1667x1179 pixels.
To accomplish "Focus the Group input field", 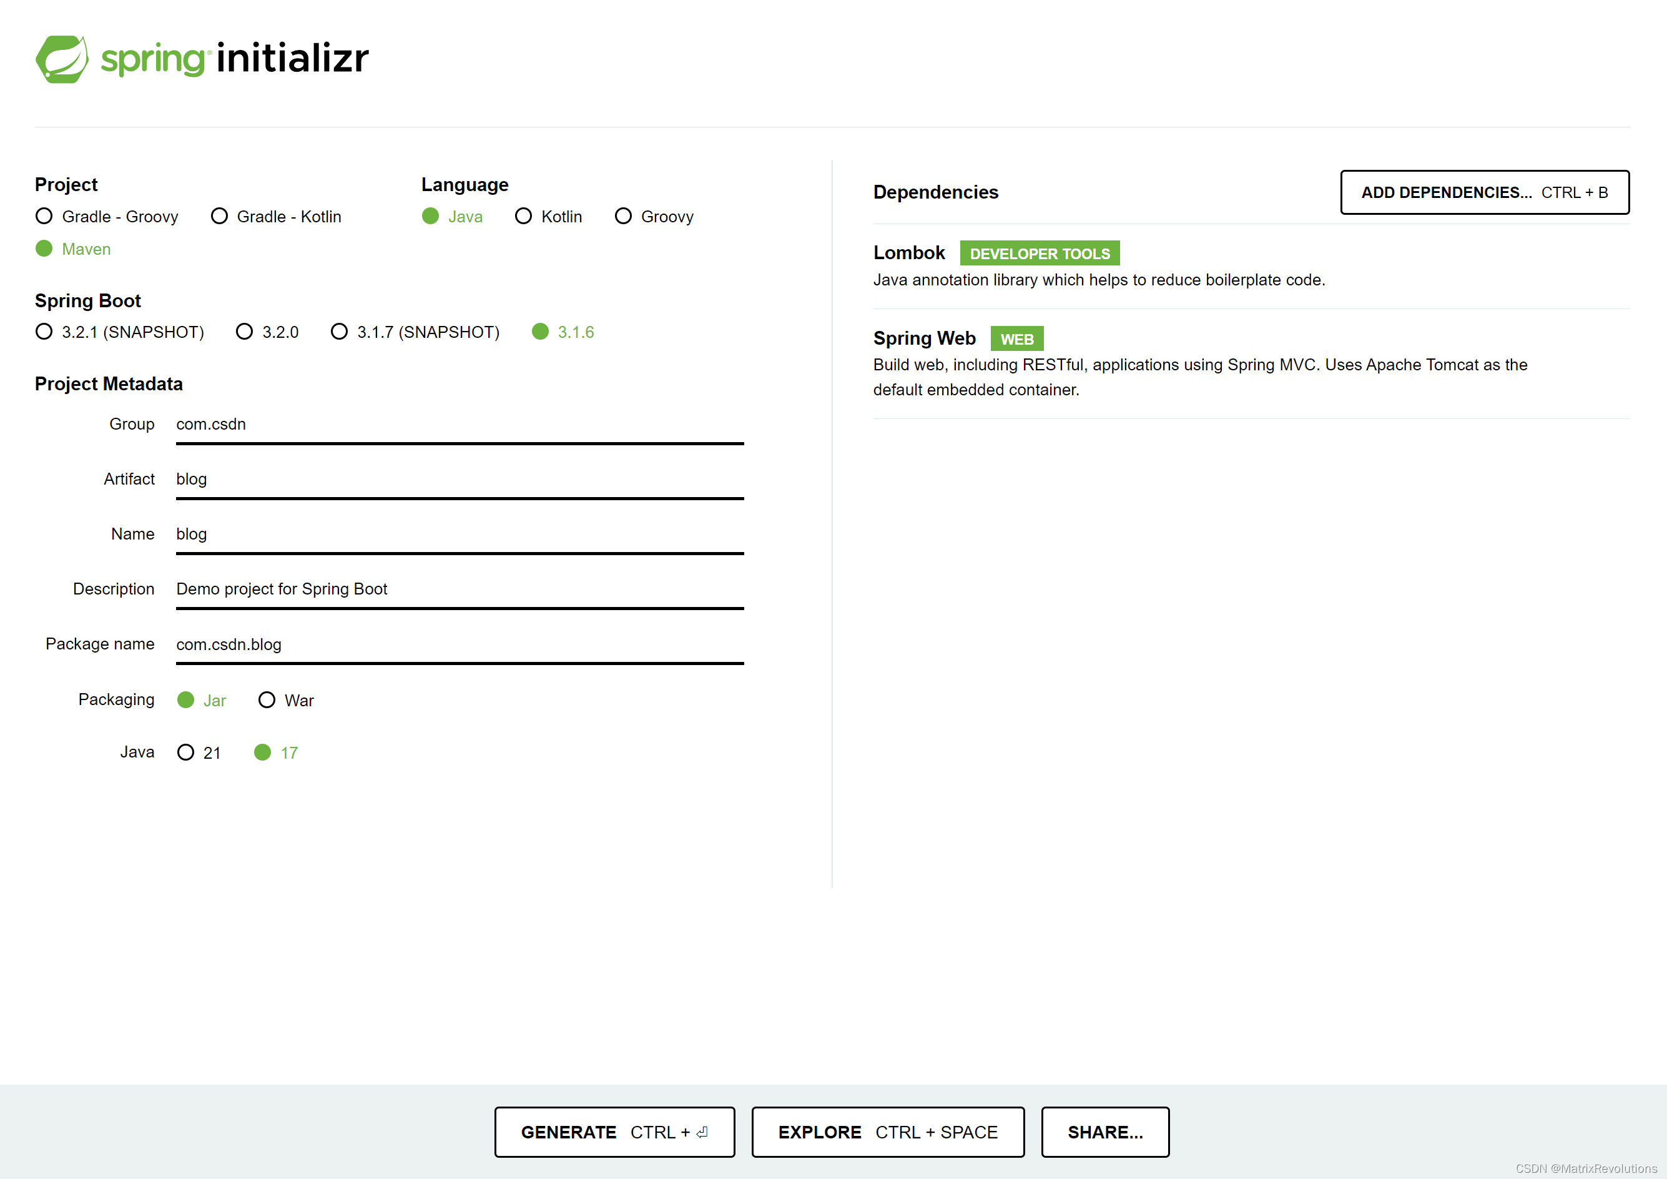I will pos(460,425).
